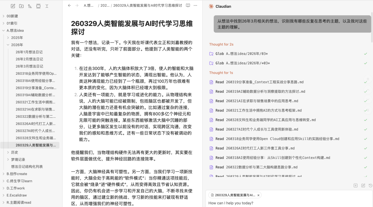Click the A.想... breadcrumb in note header
The width and height of the screenshot is (373, 207).
coord(88,6)
